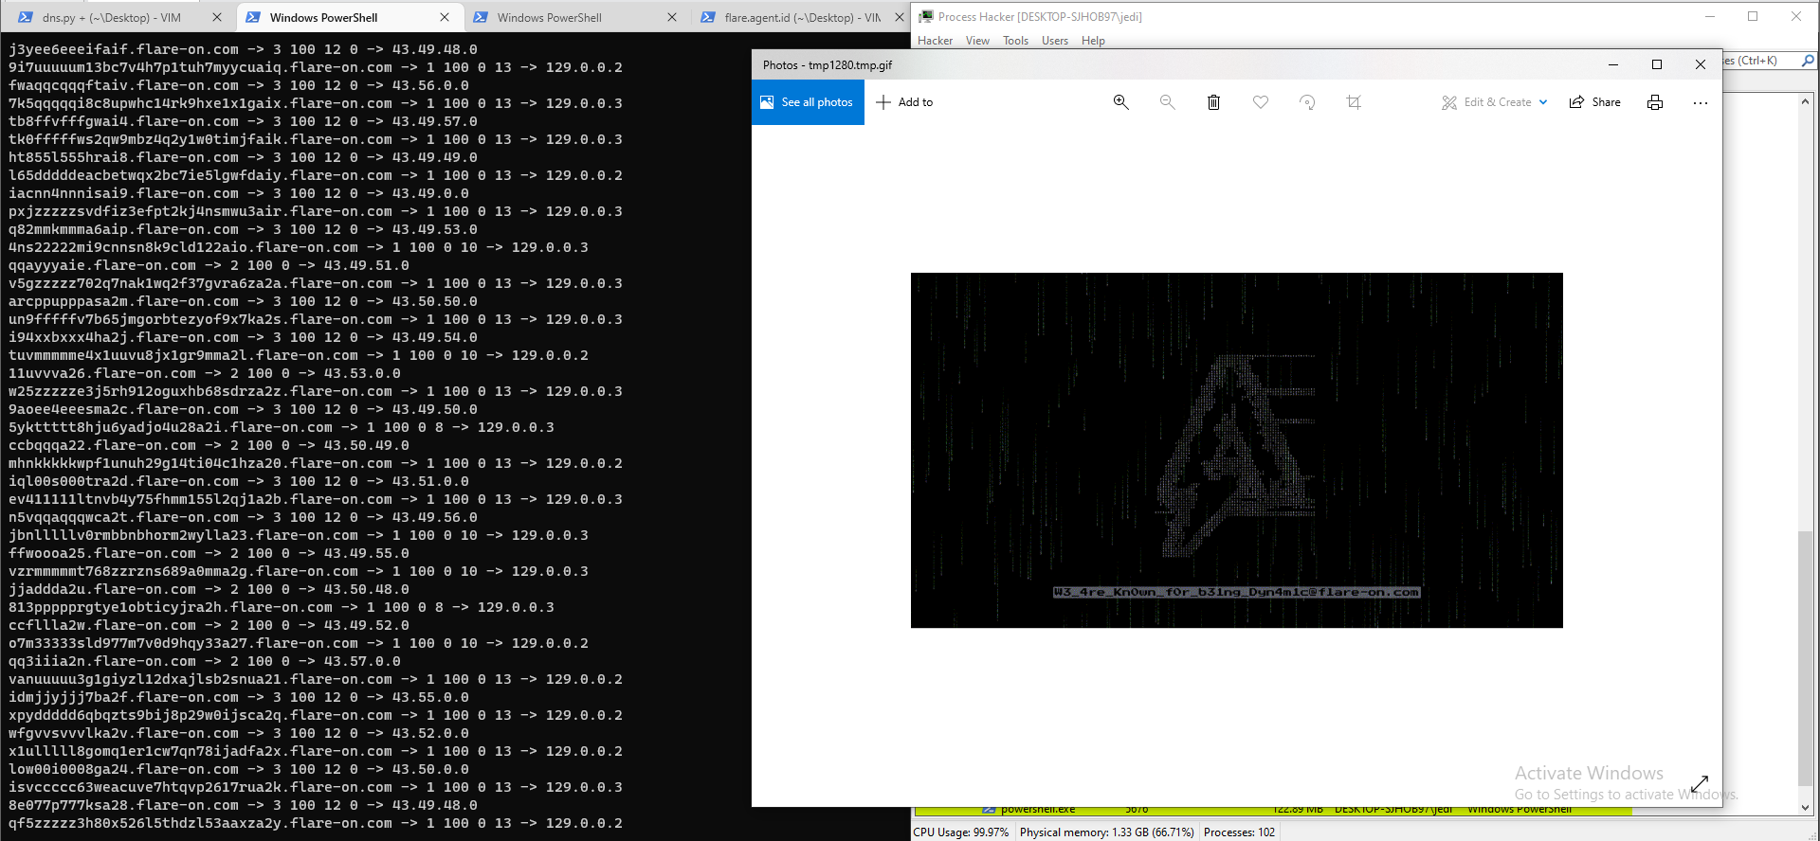Click the zoom in magnifier icon in Photos

click(1120, 102)
